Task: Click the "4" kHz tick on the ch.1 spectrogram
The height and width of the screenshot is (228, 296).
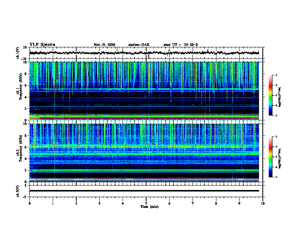Action: click(x=26, y=97)
